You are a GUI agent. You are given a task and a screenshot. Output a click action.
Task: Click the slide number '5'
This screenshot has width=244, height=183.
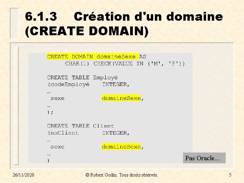click(x=230, y=175)
